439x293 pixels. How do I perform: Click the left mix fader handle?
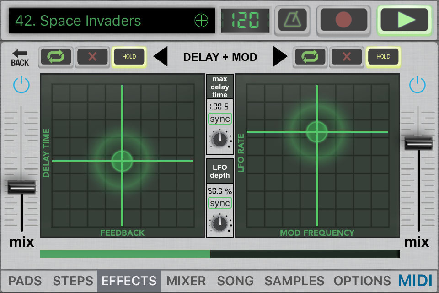(21, 187)
